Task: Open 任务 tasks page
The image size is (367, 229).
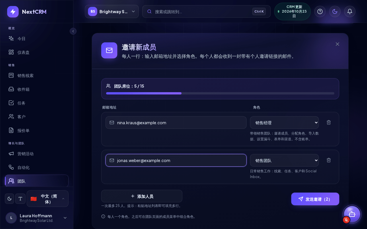Action: click(37, 103)
